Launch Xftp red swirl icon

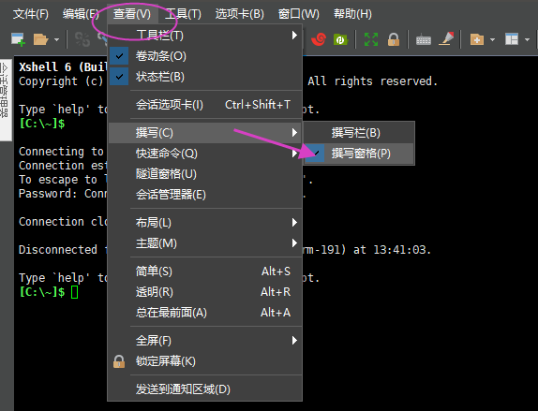(x=319, y=39)
